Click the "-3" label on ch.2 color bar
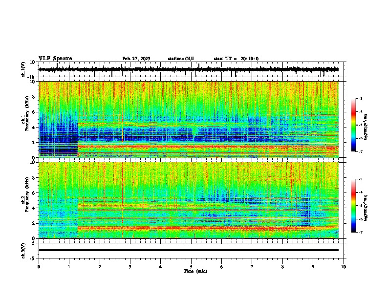This screenshot has height=299, width=387. 361,179
